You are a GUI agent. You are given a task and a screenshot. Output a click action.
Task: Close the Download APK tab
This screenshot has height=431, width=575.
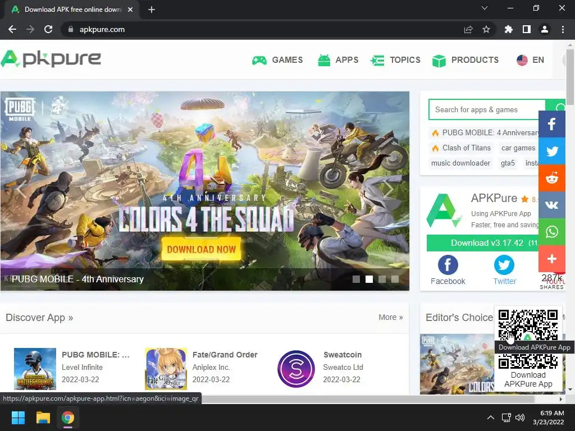130,10
